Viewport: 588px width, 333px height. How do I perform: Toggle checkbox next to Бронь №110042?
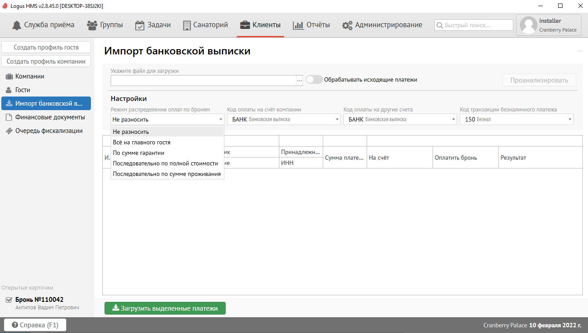9,300
